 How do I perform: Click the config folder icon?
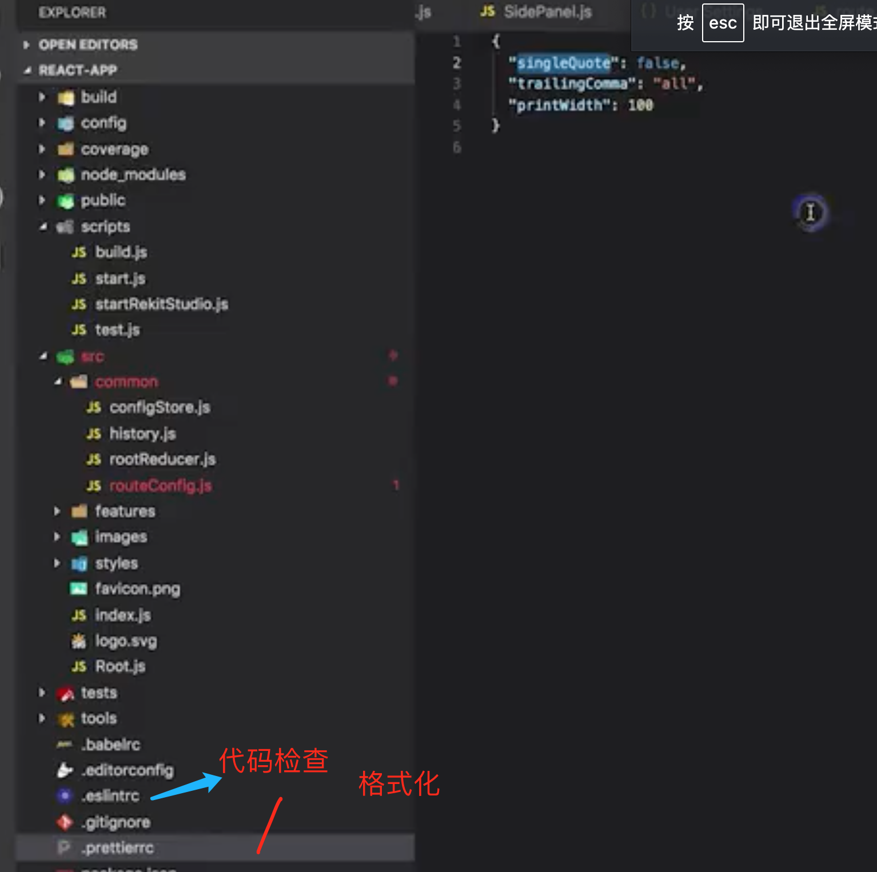(x=66, y=123)
